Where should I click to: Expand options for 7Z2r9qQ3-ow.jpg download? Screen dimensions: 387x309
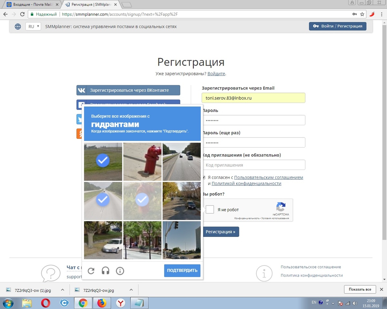coord(131,290)
